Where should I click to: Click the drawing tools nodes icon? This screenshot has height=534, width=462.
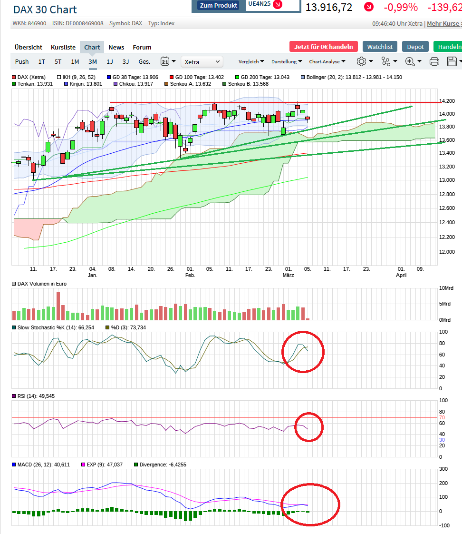point(385,61)
